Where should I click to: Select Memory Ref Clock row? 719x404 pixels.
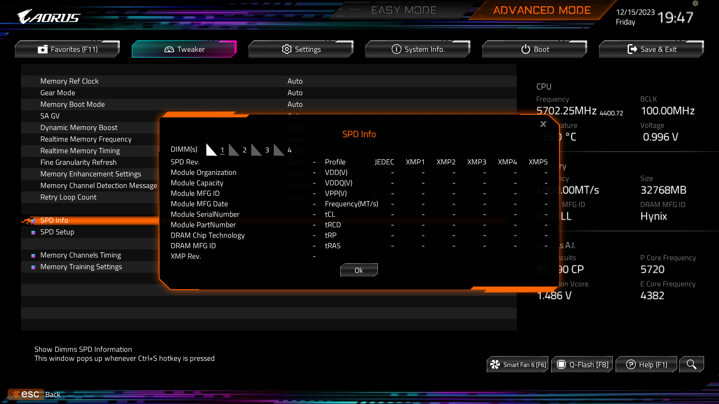269,81
